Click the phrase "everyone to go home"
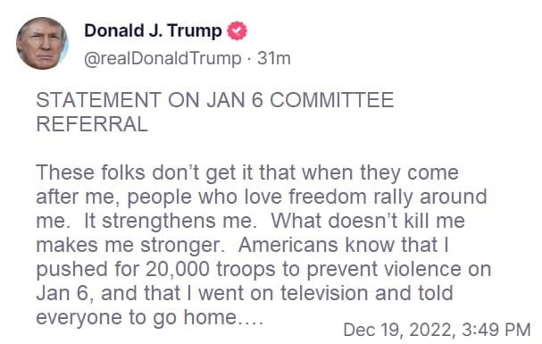This screenshot has height=344, width=542. [x=138, y=317]
